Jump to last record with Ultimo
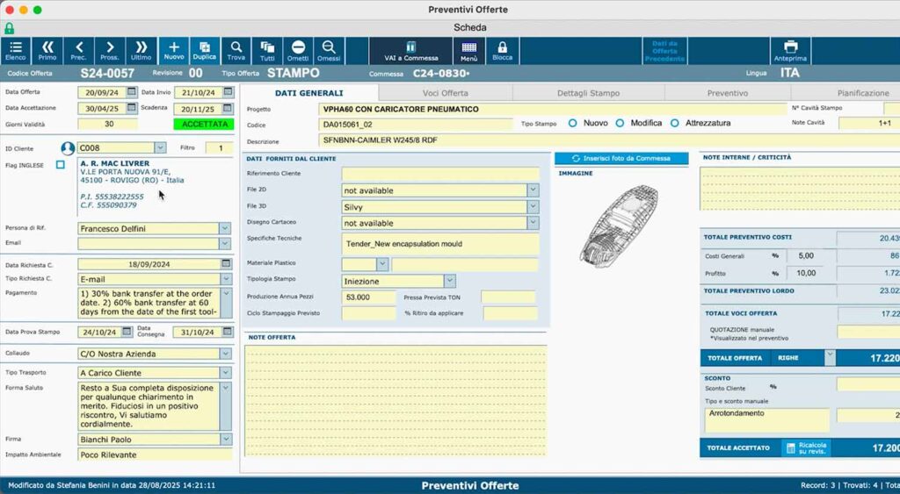Image resolution: width=900 pixels, height=494 pixels. 142,51
